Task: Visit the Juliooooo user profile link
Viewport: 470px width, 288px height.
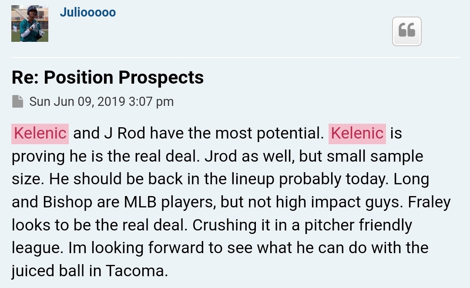Action: tap(88, 12)
